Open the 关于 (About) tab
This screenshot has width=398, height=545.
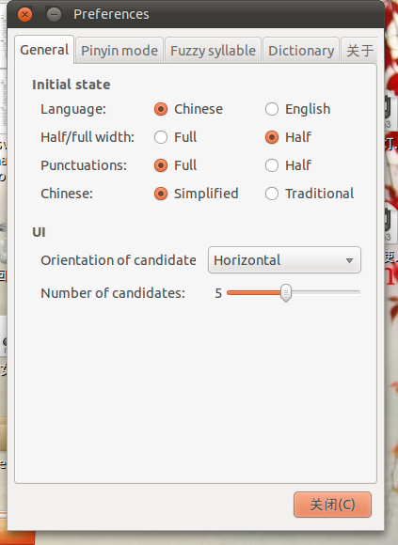coord(359,51)
